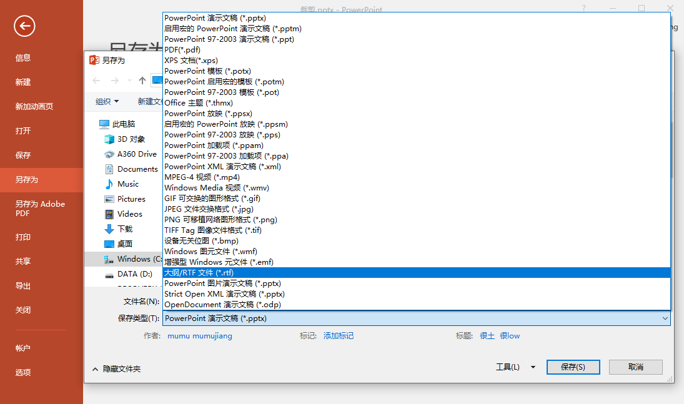Choose PDF(*.pdf) file type
Image resolution: width=684 pixels, height=404 pixels.
pyautogui.click(x=416, y=50)
